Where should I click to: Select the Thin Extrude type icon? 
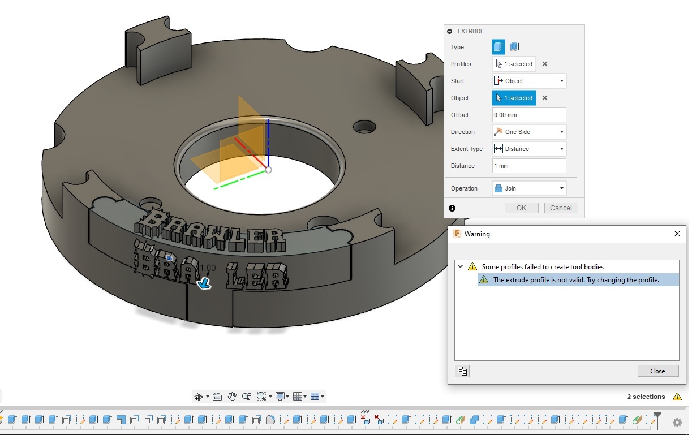[514, 47]
